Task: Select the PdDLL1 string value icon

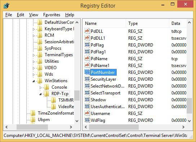Action: (87, 38)
